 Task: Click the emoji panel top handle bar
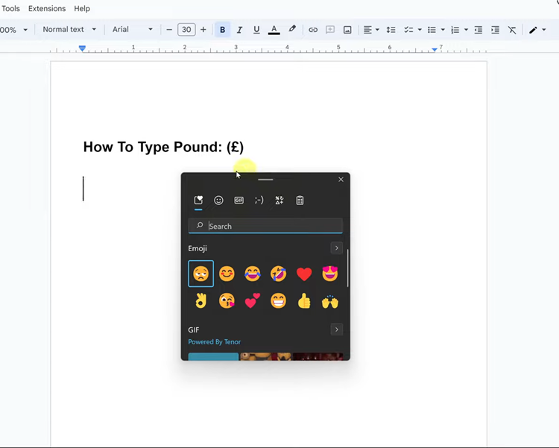click(265, 180)
